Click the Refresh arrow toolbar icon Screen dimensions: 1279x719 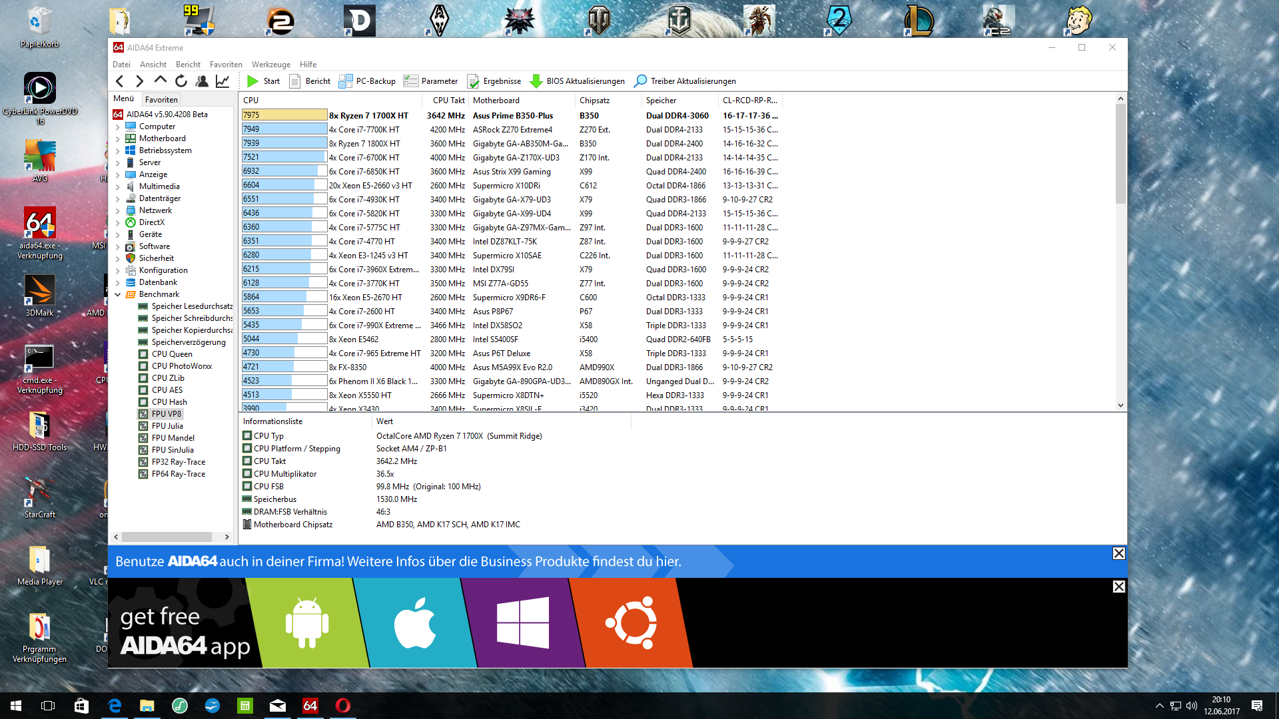(x=181, y=81)
